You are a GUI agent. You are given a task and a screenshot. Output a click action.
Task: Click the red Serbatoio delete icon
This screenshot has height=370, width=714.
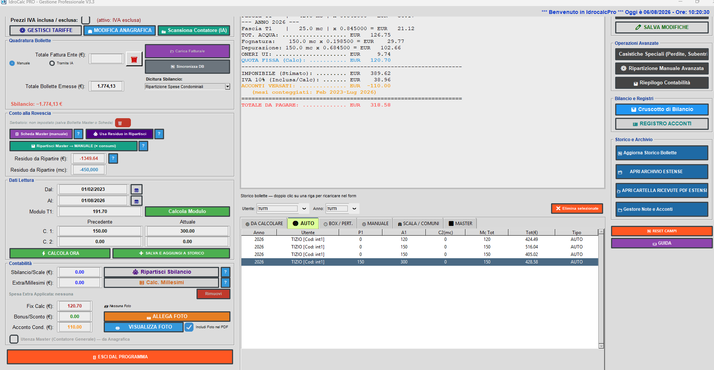pyautogui.click(x=123, y=123)
